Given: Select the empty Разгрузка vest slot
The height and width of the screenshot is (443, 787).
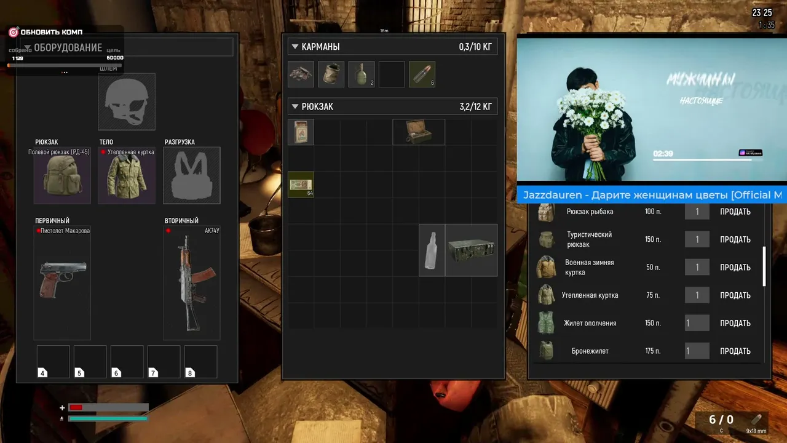Looking at the screenshot, I should [x=191, y=175].
